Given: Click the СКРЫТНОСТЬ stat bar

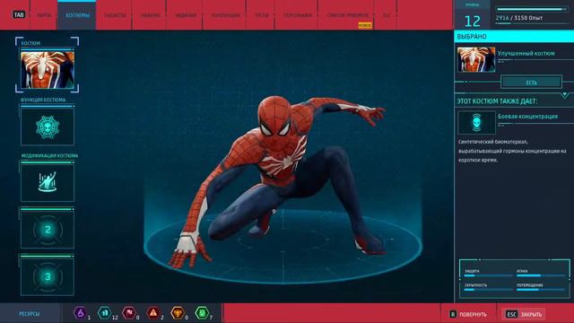Looking at the screenshot, I should click(x=488, y=290).
